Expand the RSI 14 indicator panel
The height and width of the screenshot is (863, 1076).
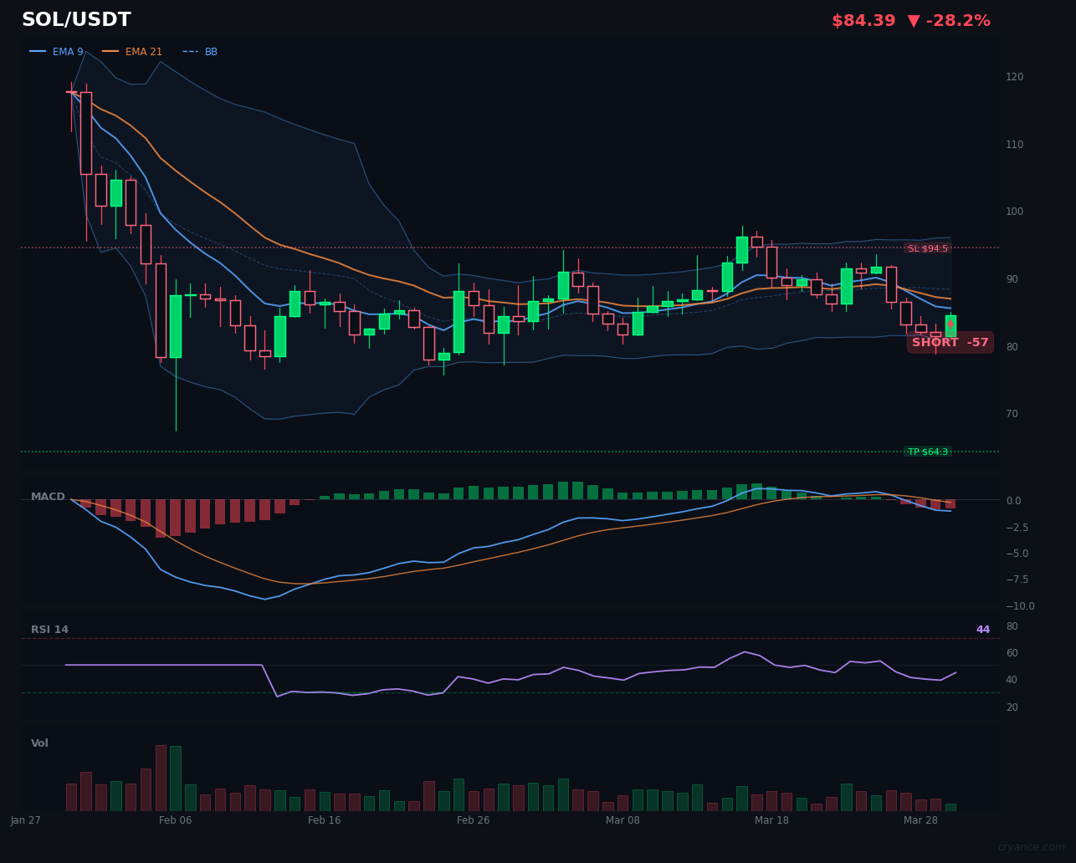[49, 629]
